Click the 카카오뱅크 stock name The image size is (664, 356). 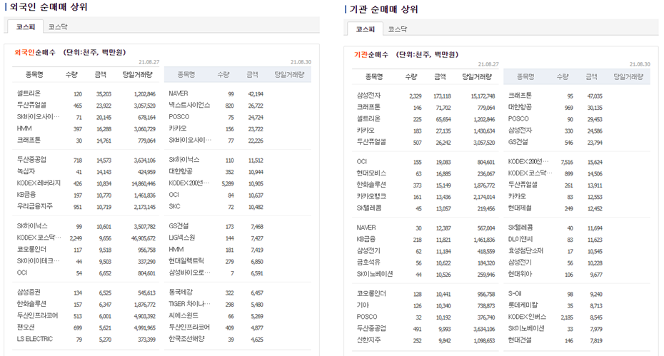[371, 196]
